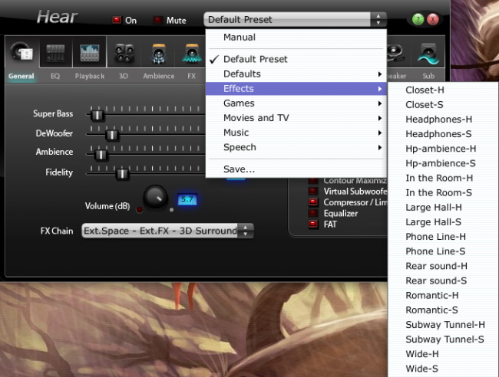
Task: Select Rear sound-S preset
Action: click(x=443, y=280)
